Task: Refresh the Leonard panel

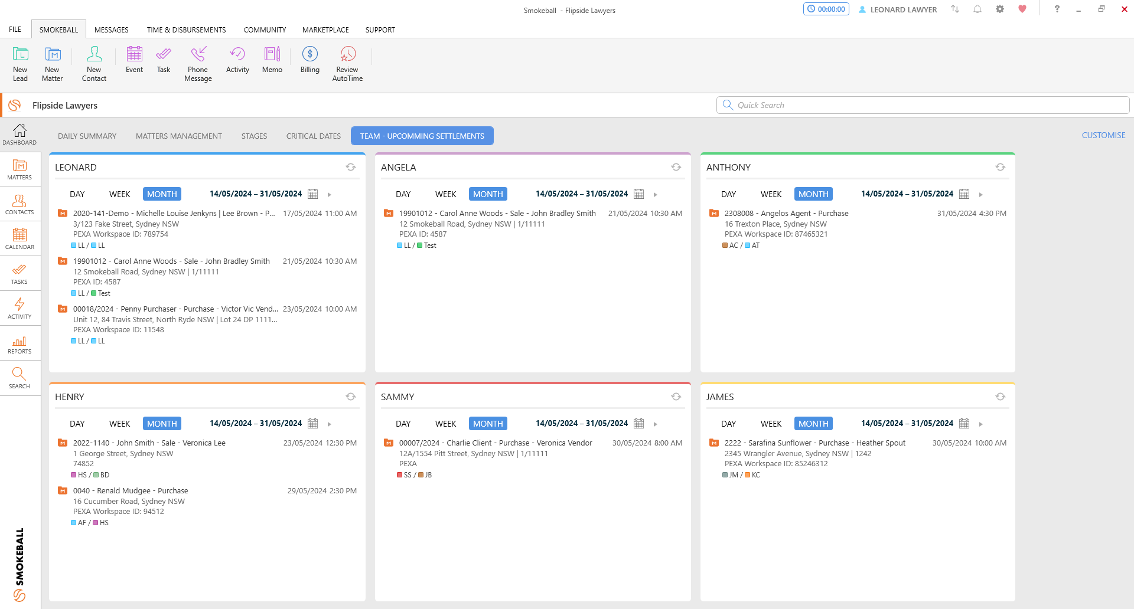Action: (351, 168)
